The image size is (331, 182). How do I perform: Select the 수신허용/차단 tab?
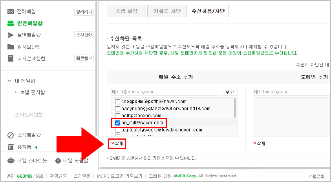(208, 11)
